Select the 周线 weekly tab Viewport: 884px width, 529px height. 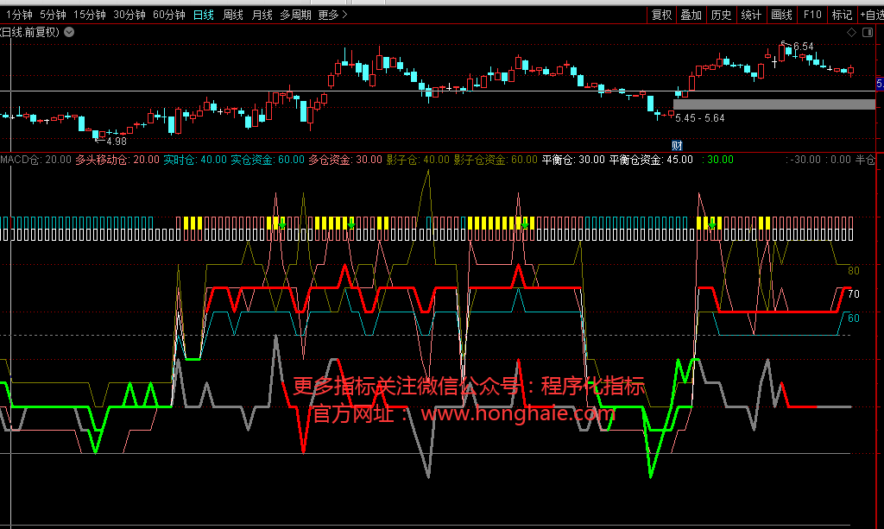point(233,15)
